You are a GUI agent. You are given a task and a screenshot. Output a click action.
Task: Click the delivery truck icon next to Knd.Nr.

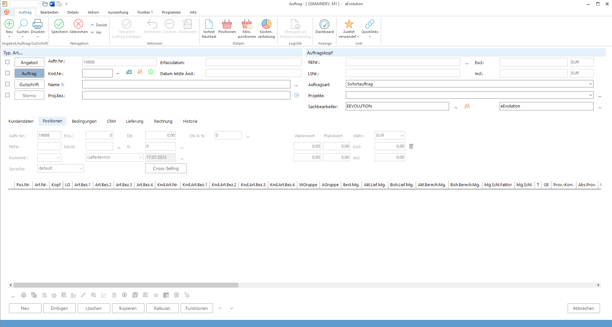[x=129, y=72]
